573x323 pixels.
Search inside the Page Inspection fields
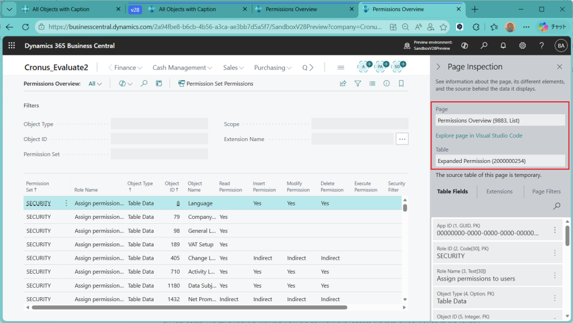click(556, 206)
